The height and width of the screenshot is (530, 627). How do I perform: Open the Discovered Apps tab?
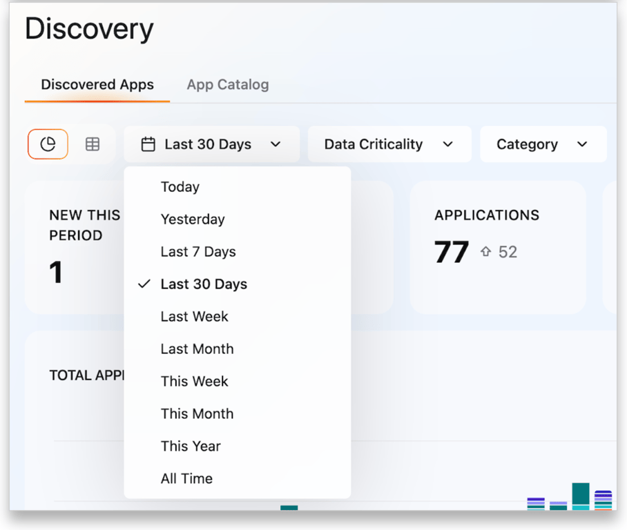(x=97, y=85)
